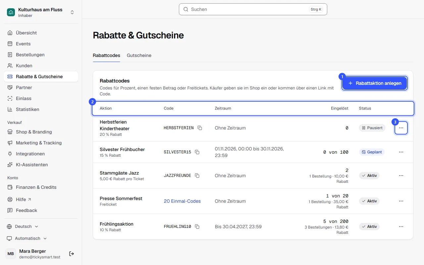Click Aktiv badge in Stammgäste Jazz row
Image resolution: width=424 pixels, height=265 pixels.
[x=369, y=176]
